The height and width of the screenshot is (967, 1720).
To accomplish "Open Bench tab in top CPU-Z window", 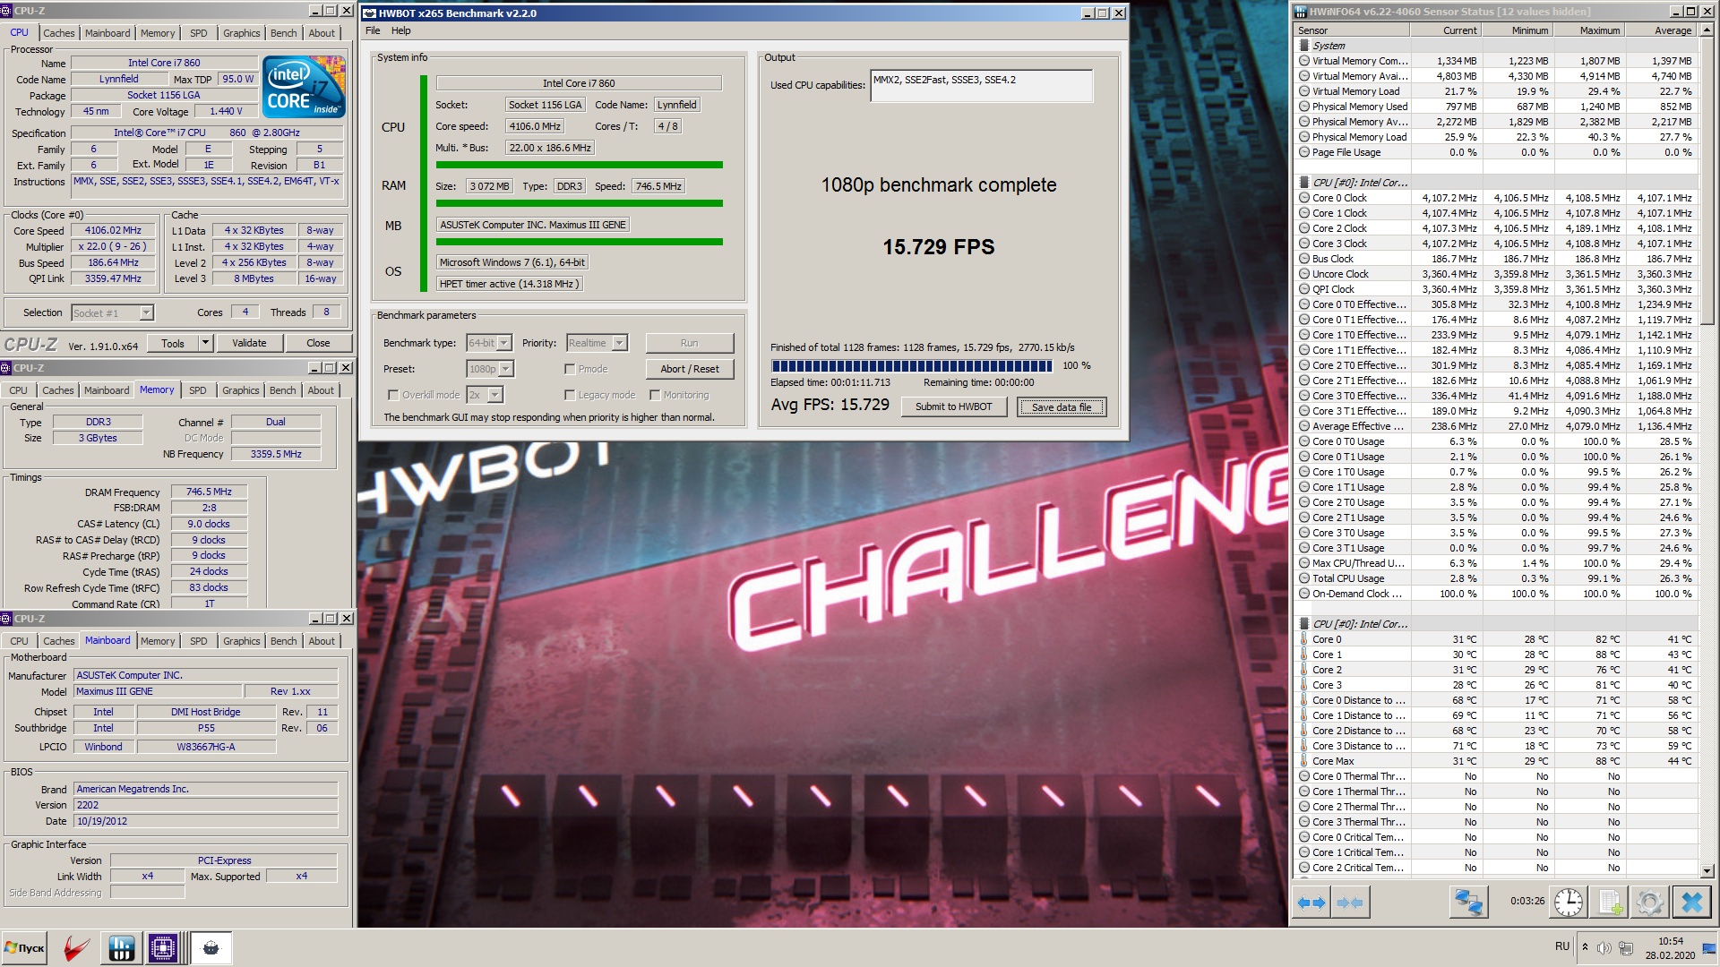I will click(x=284, y=33).
